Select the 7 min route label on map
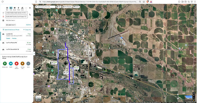The width and height of the screenshot is (197, 103). 66,73
